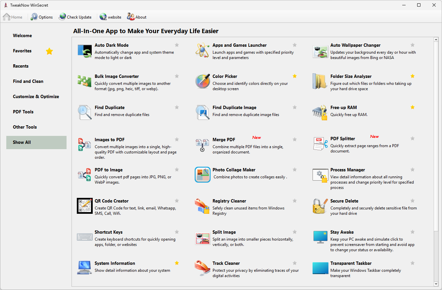
Task: Click the Free-up RAM chip icon
Action: pyautogui.click(x=320, y=113)
